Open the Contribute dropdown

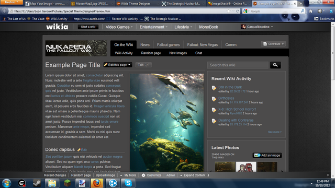(273, 44)
